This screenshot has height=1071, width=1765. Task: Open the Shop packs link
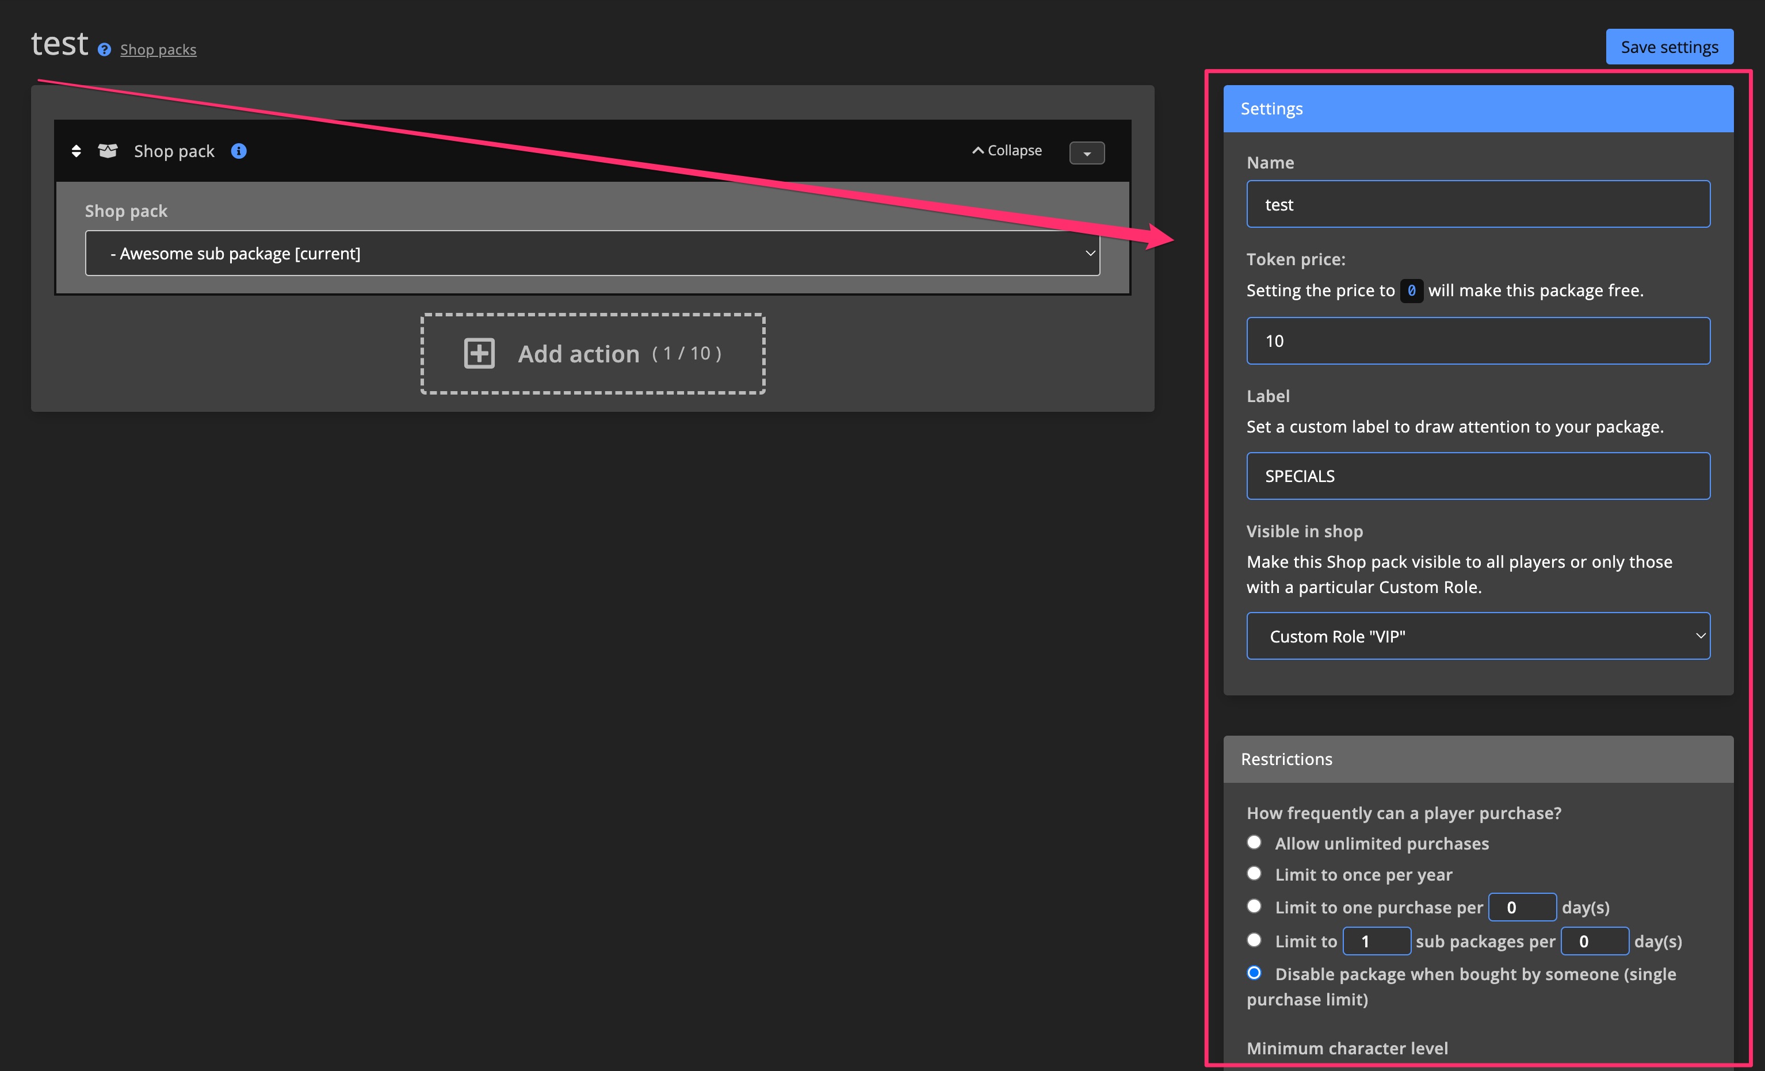coord(158,49)
